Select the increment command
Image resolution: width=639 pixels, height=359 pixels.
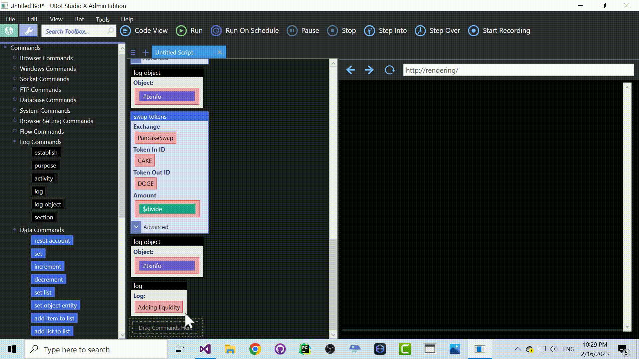tap(48, 267)
